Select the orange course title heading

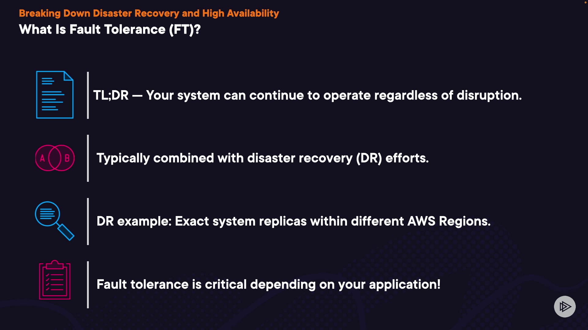tap(149, 13)
